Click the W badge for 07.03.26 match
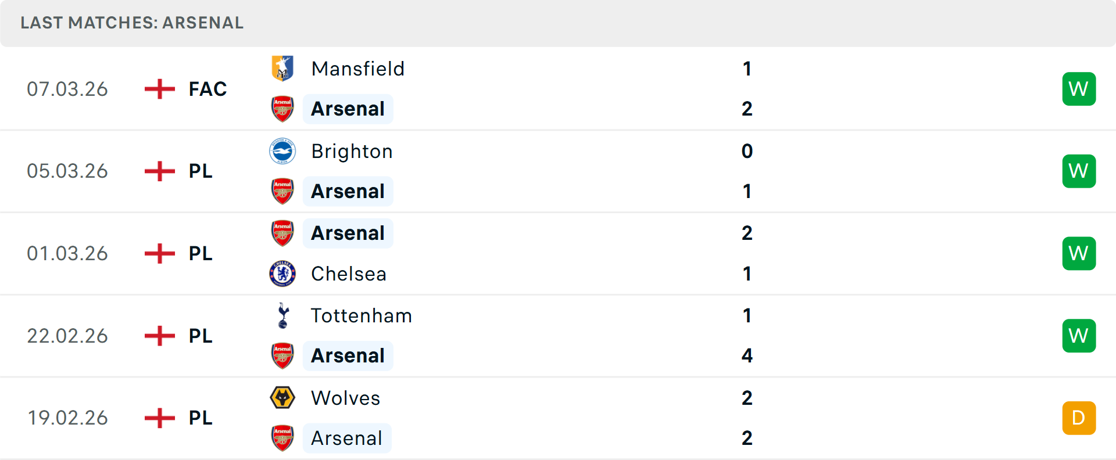Viewport: 1116px width, 460px height. pos(1078,89)
